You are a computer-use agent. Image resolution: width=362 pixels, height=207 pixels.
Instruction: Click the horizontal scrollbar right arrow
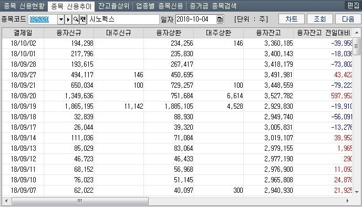(348, 201)
